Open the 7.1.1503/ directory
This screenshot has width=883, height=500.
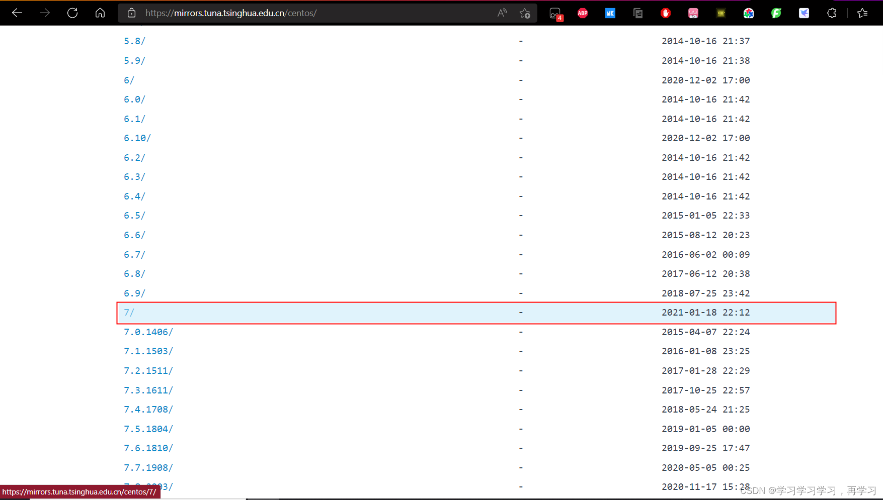(x=148, y=351)
